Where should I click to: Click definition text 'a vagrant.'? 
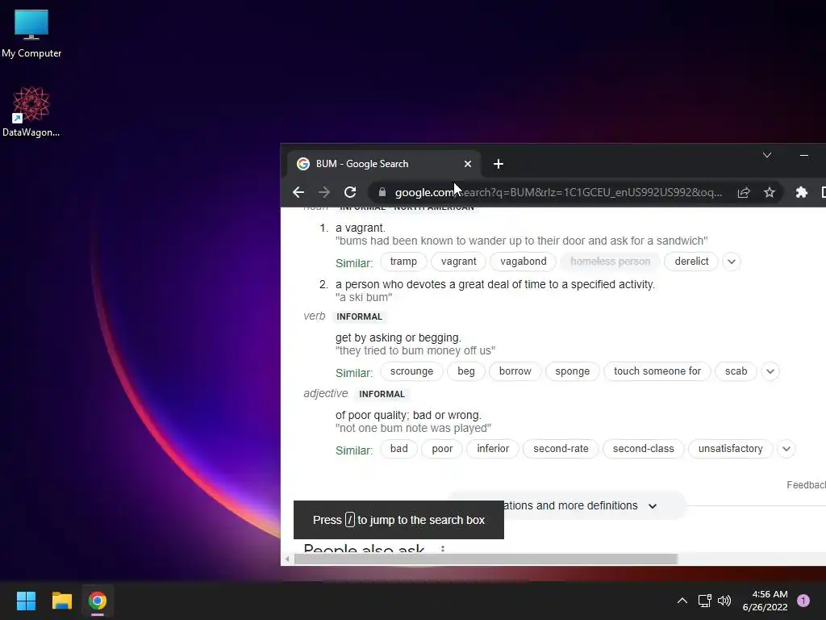(361, 228)
